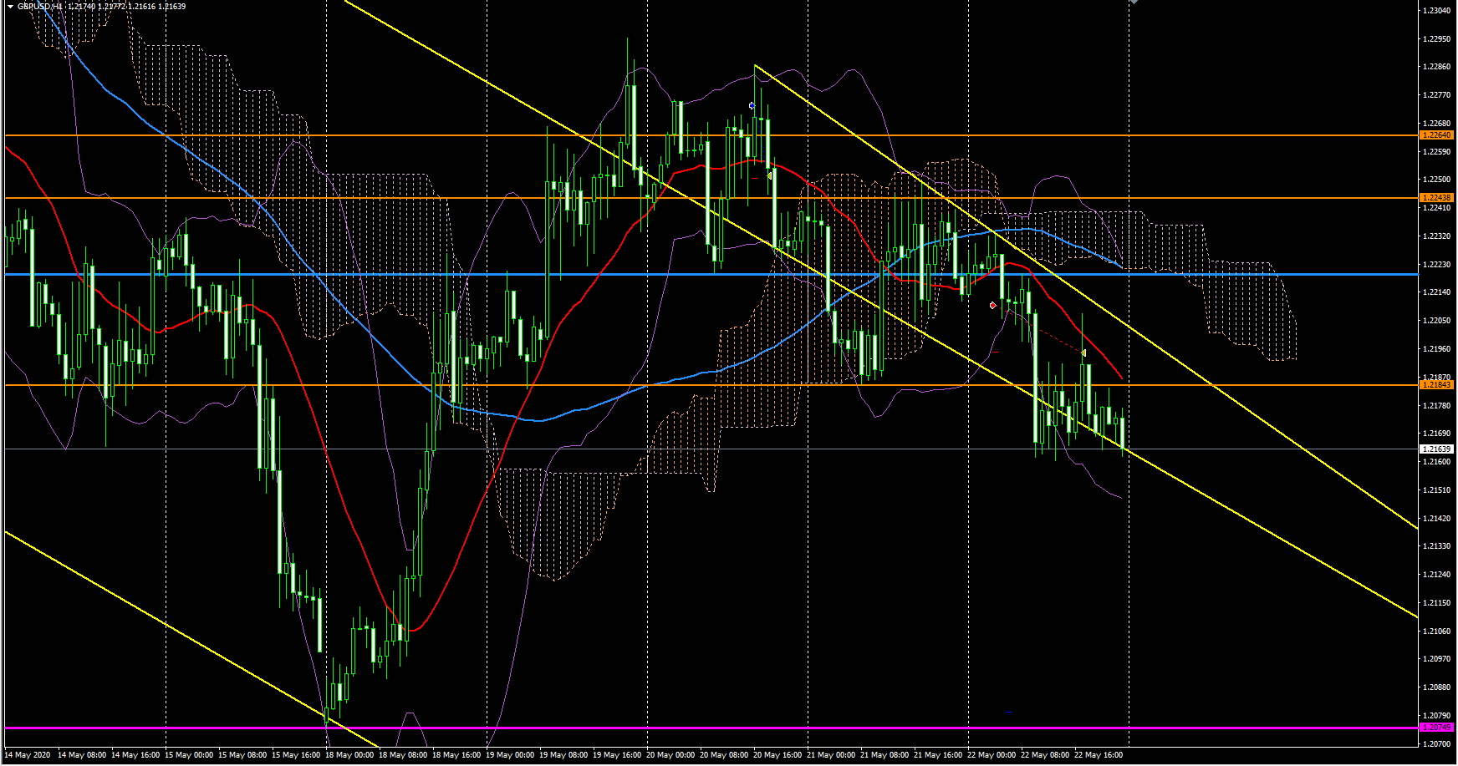Select the red sell arrow marker near 22 May 00:00

click(992, 306)
